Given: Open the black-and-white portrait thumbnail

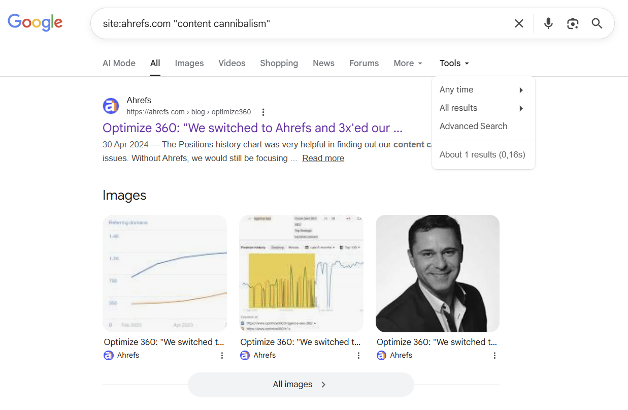Looking at the screenshot, I should (x=438, y=273).
